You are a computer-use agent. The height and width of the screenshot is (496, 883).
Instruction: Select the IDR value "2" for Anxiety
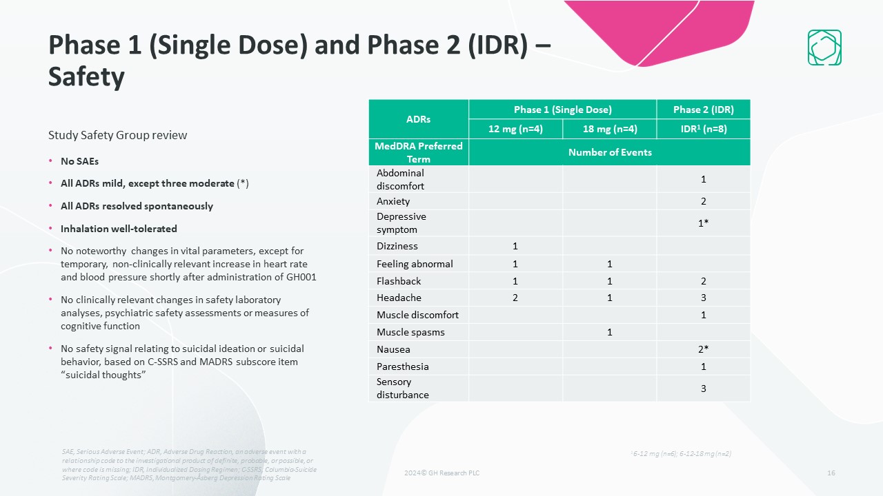coord(703,201)
